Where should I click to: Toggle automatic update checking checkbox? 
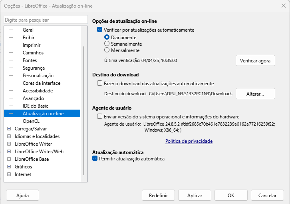100,30
